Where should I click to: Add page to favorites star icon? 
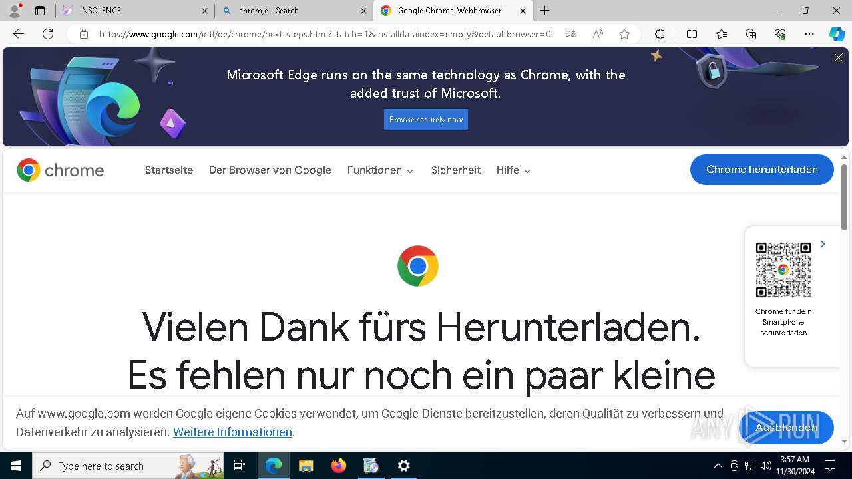click(624, 34)
